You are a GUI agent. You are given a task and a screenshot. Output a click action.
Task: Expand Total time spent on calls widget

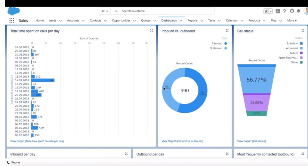pyautogui.click(x=152, y=31)
